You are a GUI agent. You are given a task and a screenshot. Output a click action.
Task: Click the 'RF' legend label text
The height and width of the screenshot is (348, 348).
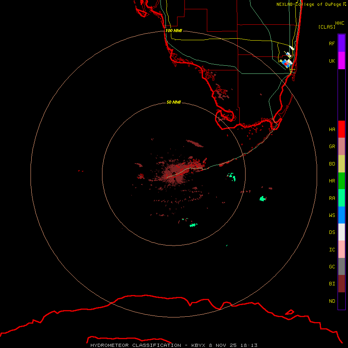pos(332,43)
